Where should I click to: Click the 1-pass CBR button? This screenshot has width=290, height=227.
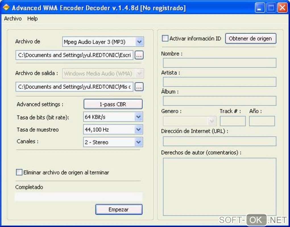[113, 104]
